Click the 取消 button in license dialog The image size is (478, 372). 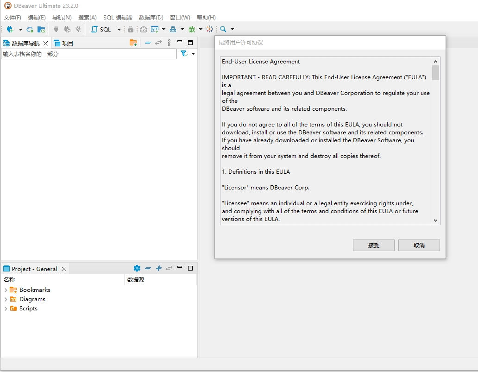419,246
